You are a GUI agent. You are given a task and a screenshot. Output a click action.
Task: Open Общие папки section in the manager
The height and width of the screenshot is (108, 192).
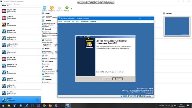click(x=49, y=74)
